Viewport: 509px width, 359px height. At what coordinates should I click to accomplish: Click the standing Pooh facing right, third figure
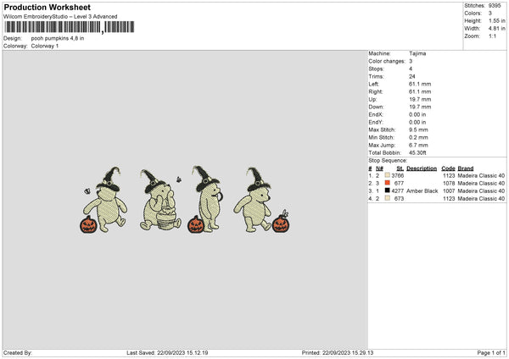click(208, 199)
